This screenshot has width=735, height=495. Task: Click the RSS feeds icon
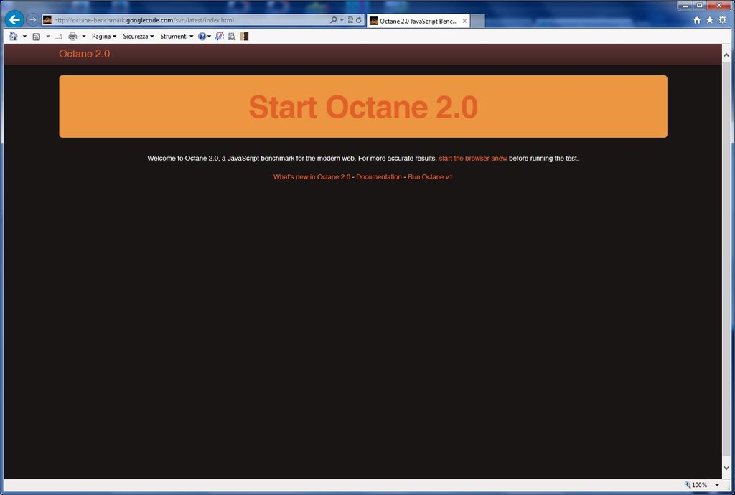click(x=36, y=36)
